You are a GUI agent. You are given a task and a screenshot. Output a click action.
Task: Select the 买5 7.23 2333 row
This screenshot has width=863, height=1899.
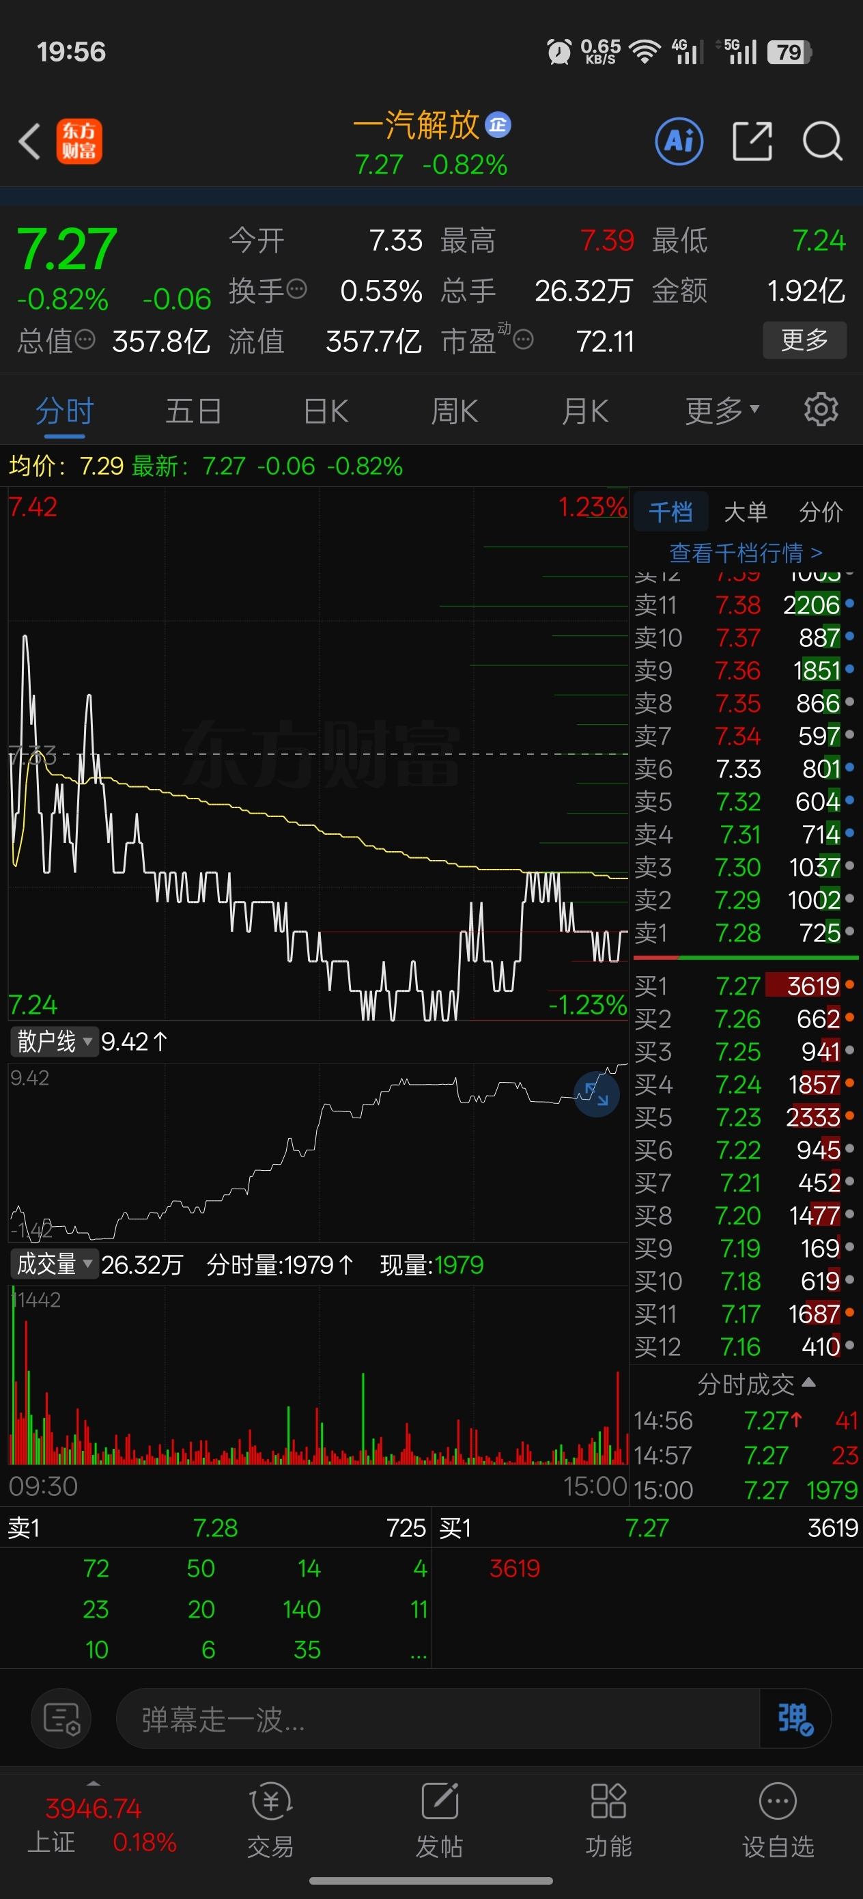click(x=745, y=1117)
